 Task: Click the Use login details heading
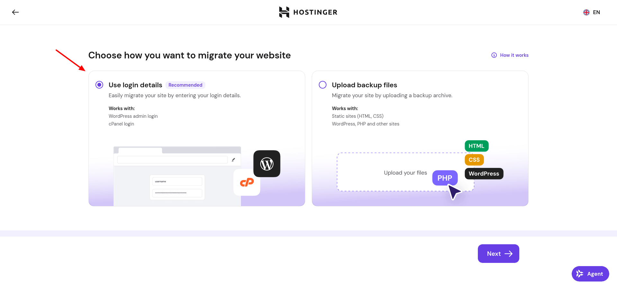[x=135, y=85]
